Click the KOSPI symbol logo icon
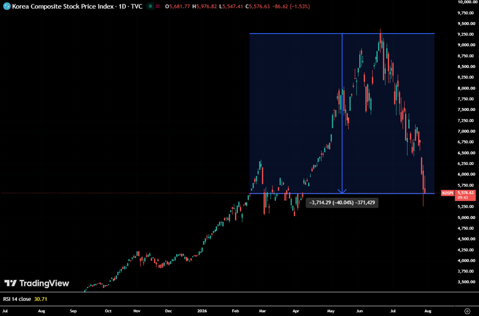 (6, 6)
